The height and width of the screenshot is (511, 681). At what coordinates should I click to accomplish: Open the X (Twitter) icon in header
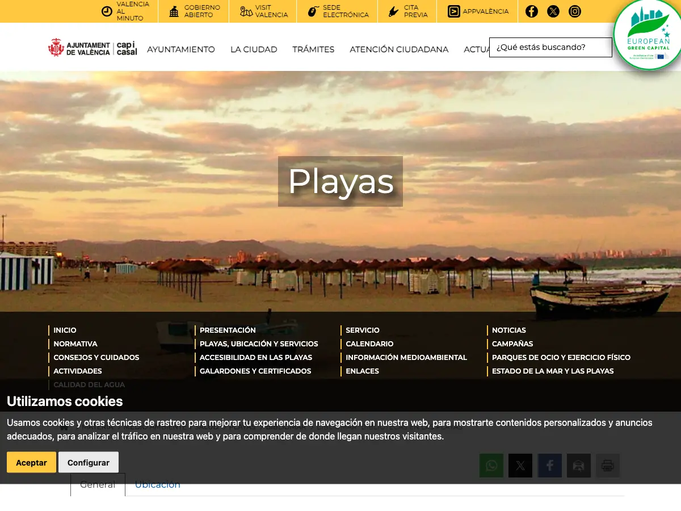tap(553, 11)
